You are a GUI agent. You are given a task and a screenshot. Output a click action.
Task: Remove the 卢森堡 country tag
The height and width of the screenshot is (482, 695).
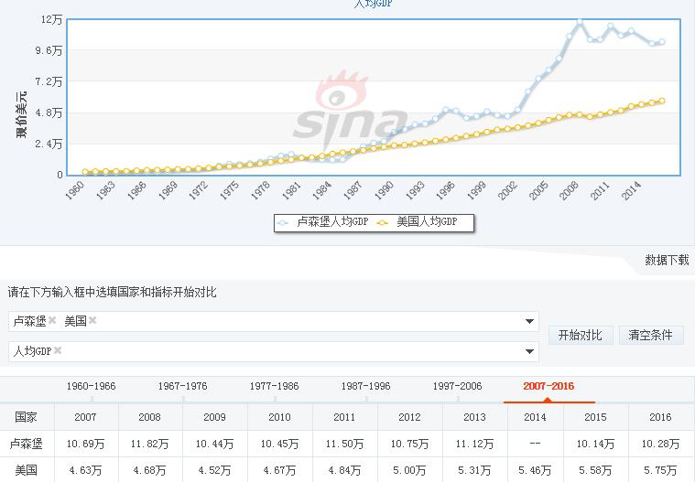(52, 320)
